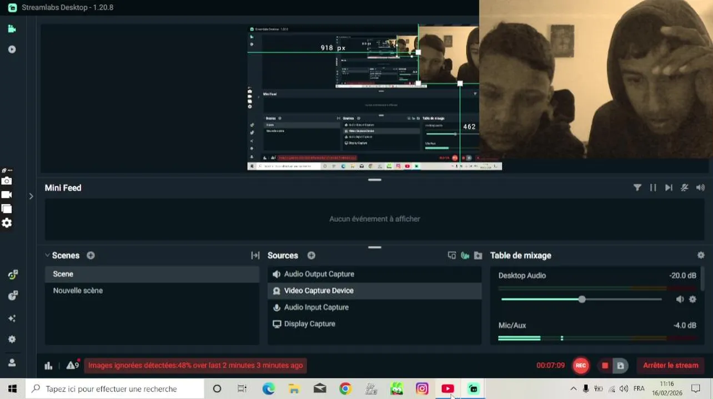Select Video Capture Device source
This screenshot has width=713, height=399.
click(375, 290)
